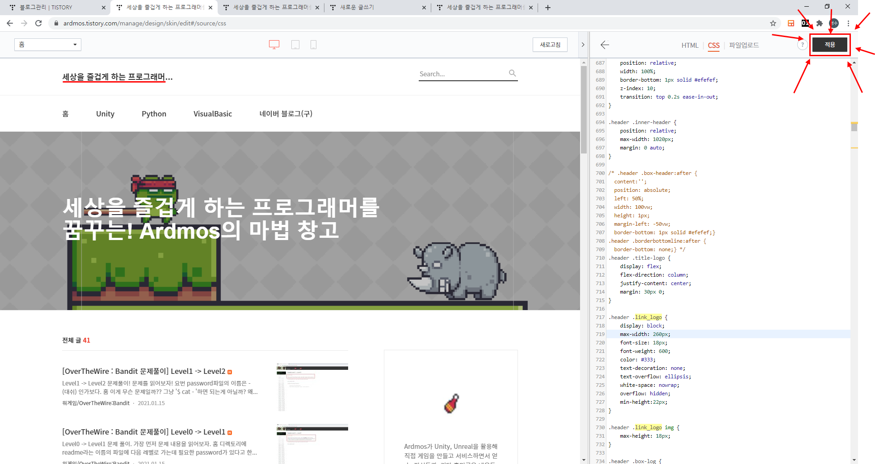Close the 블로그관리 TISTORY tab
Screen dimensions: 875x464
coord(104,8)
